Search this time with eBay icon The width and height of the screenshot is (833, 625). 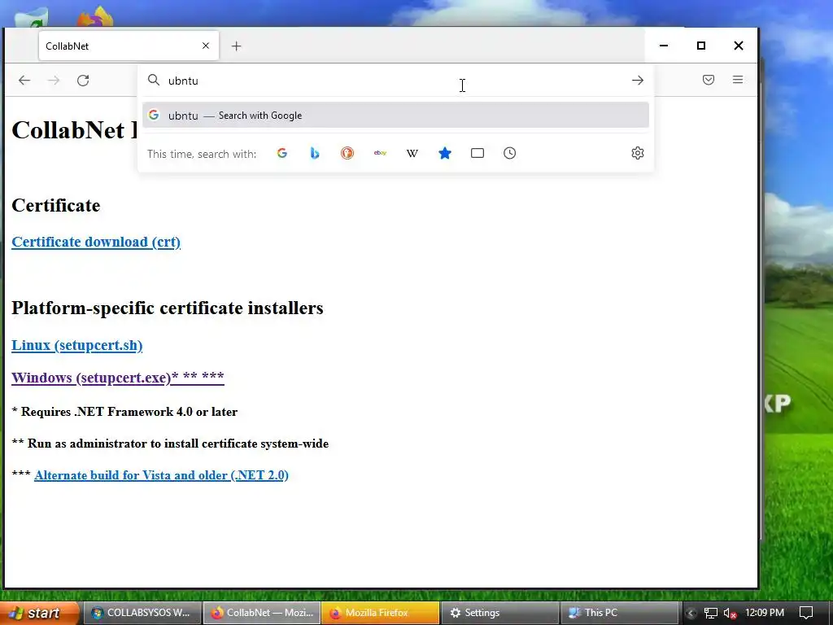380,153
